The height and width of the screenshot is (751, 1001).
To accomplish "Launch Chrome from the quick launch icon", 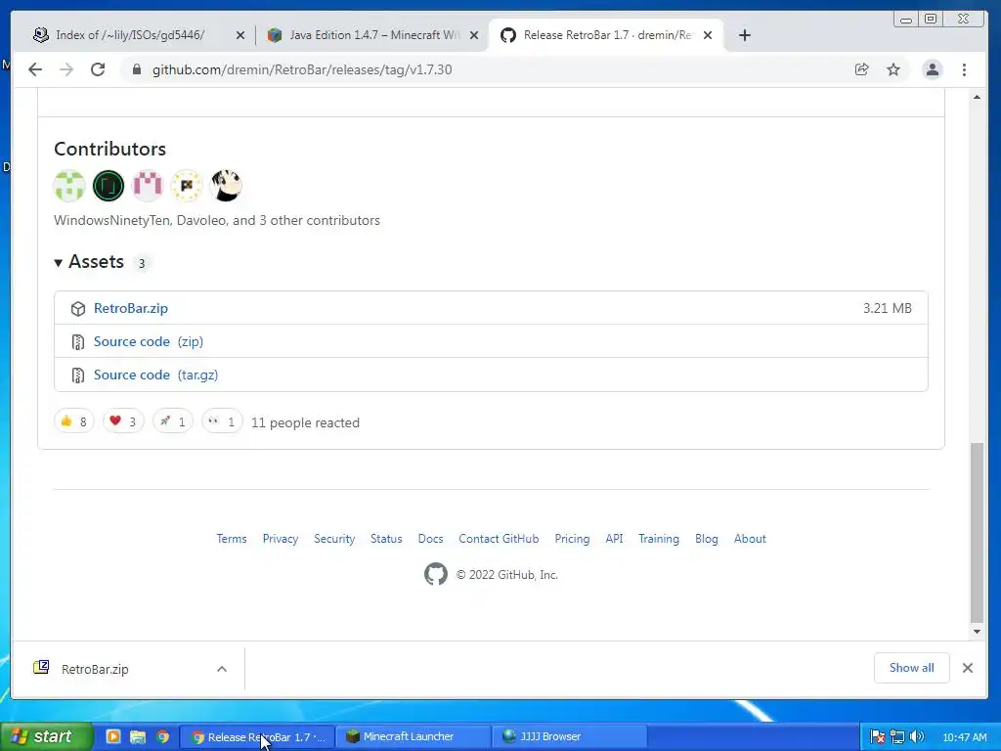I will (x=163, y=737).
